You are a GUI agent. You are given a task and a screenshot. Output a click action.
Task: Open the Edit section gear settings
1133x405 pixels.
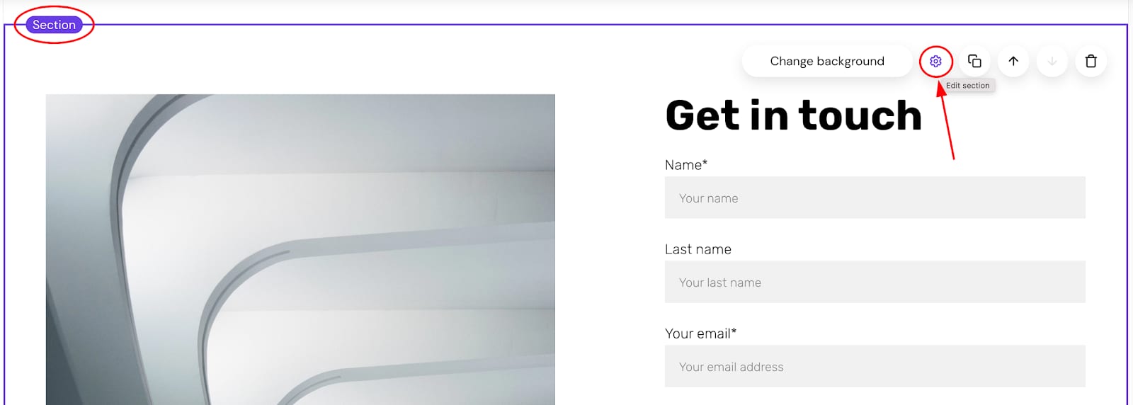935,62
